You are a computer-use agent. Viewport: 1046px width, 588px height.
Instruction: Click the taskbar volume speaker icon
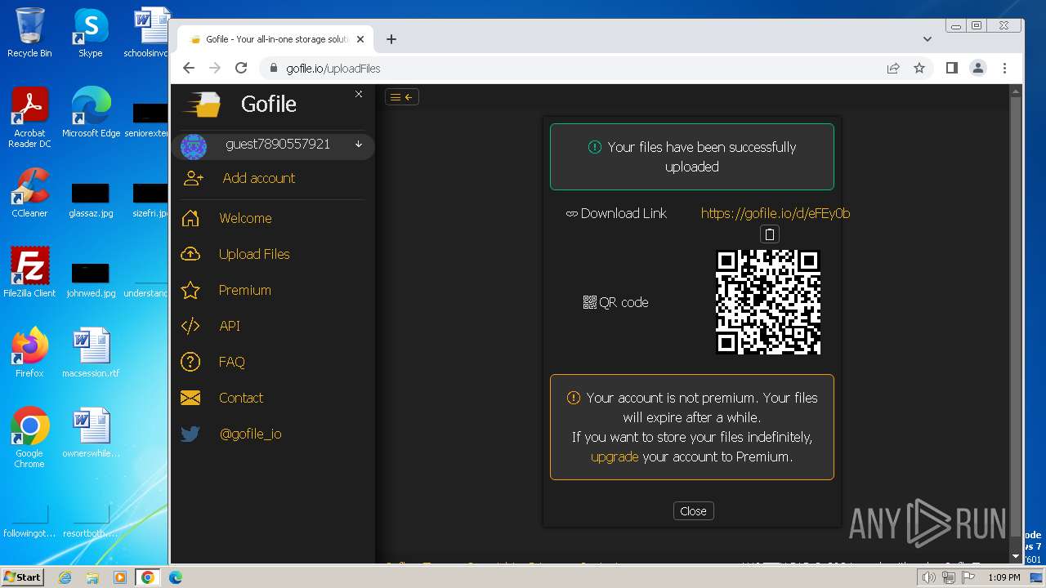click(x=928, y=577)
